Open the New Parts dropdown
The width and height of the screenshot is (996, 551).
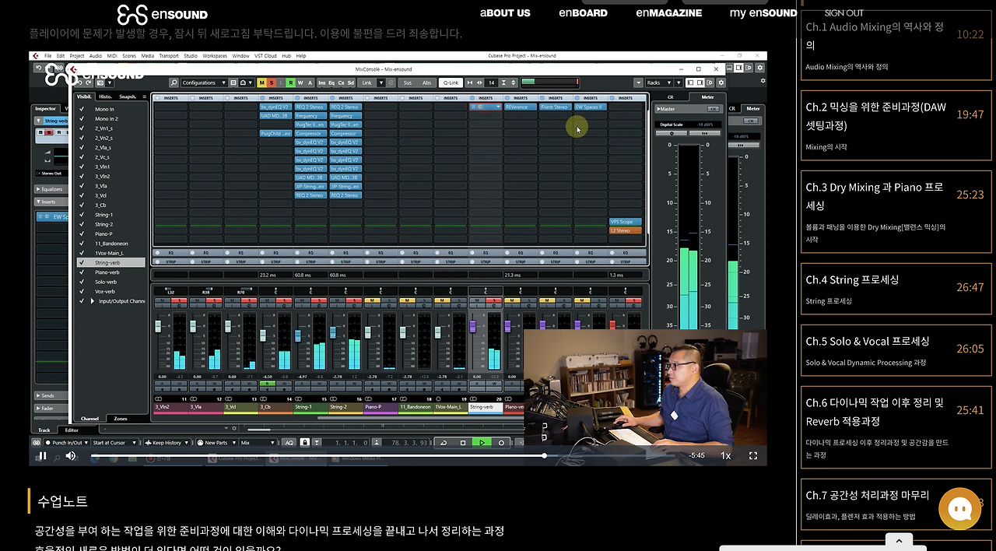point(216,443)
